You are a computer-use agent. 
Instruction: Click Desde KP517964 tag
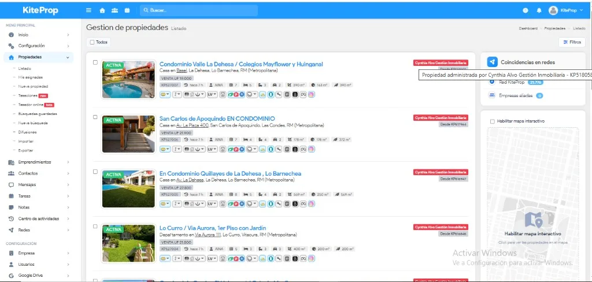click(453, 124)
